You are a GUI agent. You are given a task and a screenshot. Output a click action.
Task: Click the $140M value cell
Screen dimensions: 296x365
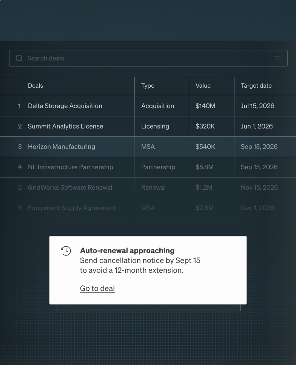205,106
